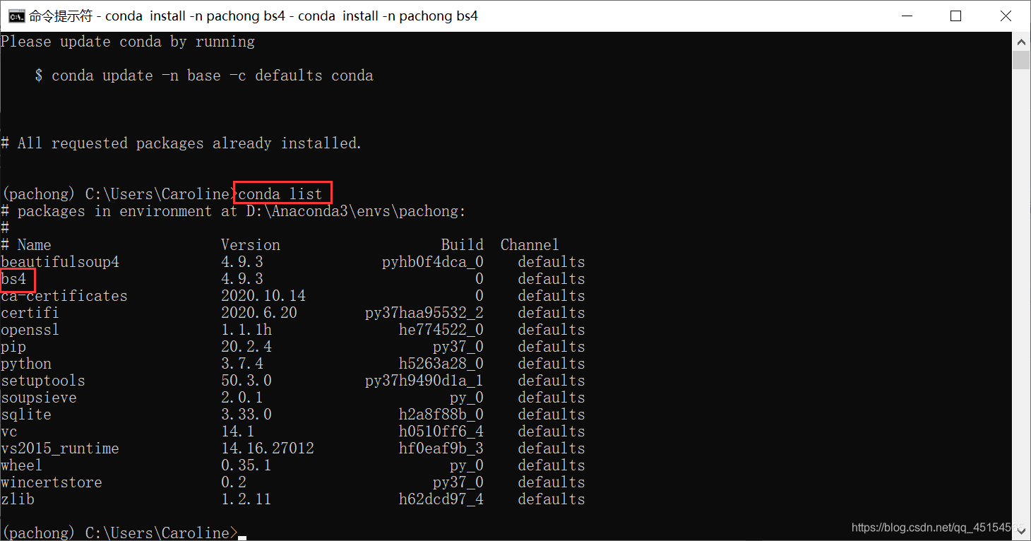Click the 'Channel' column header
1031x541 pixels.
click(x=530, y=245)
